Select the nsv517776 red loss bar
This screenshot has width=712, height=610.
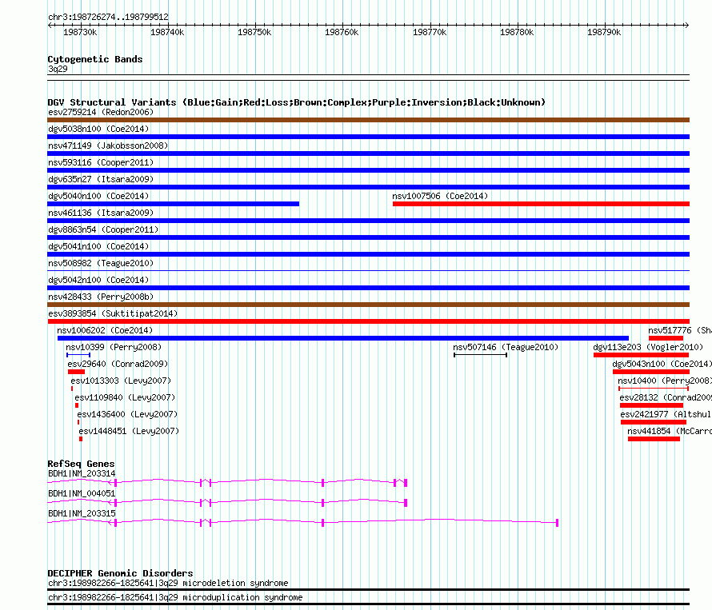(x=666, y=338)
